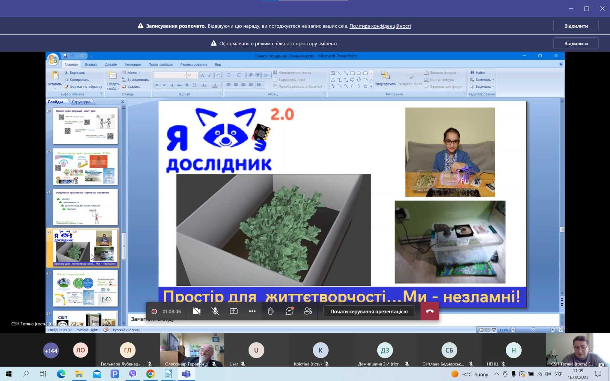Select the star shape in shapes gallery

click(365, 86)
